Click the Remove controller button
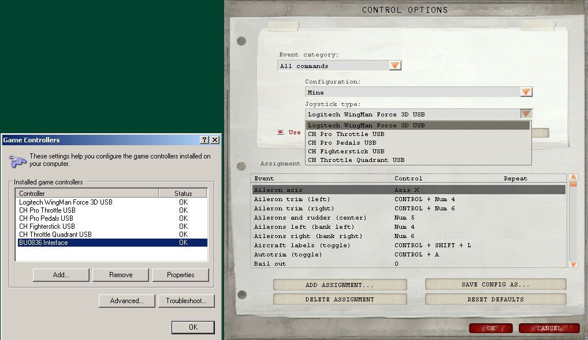Viewport: 588px width, 340px height. (x=121, y=275)
